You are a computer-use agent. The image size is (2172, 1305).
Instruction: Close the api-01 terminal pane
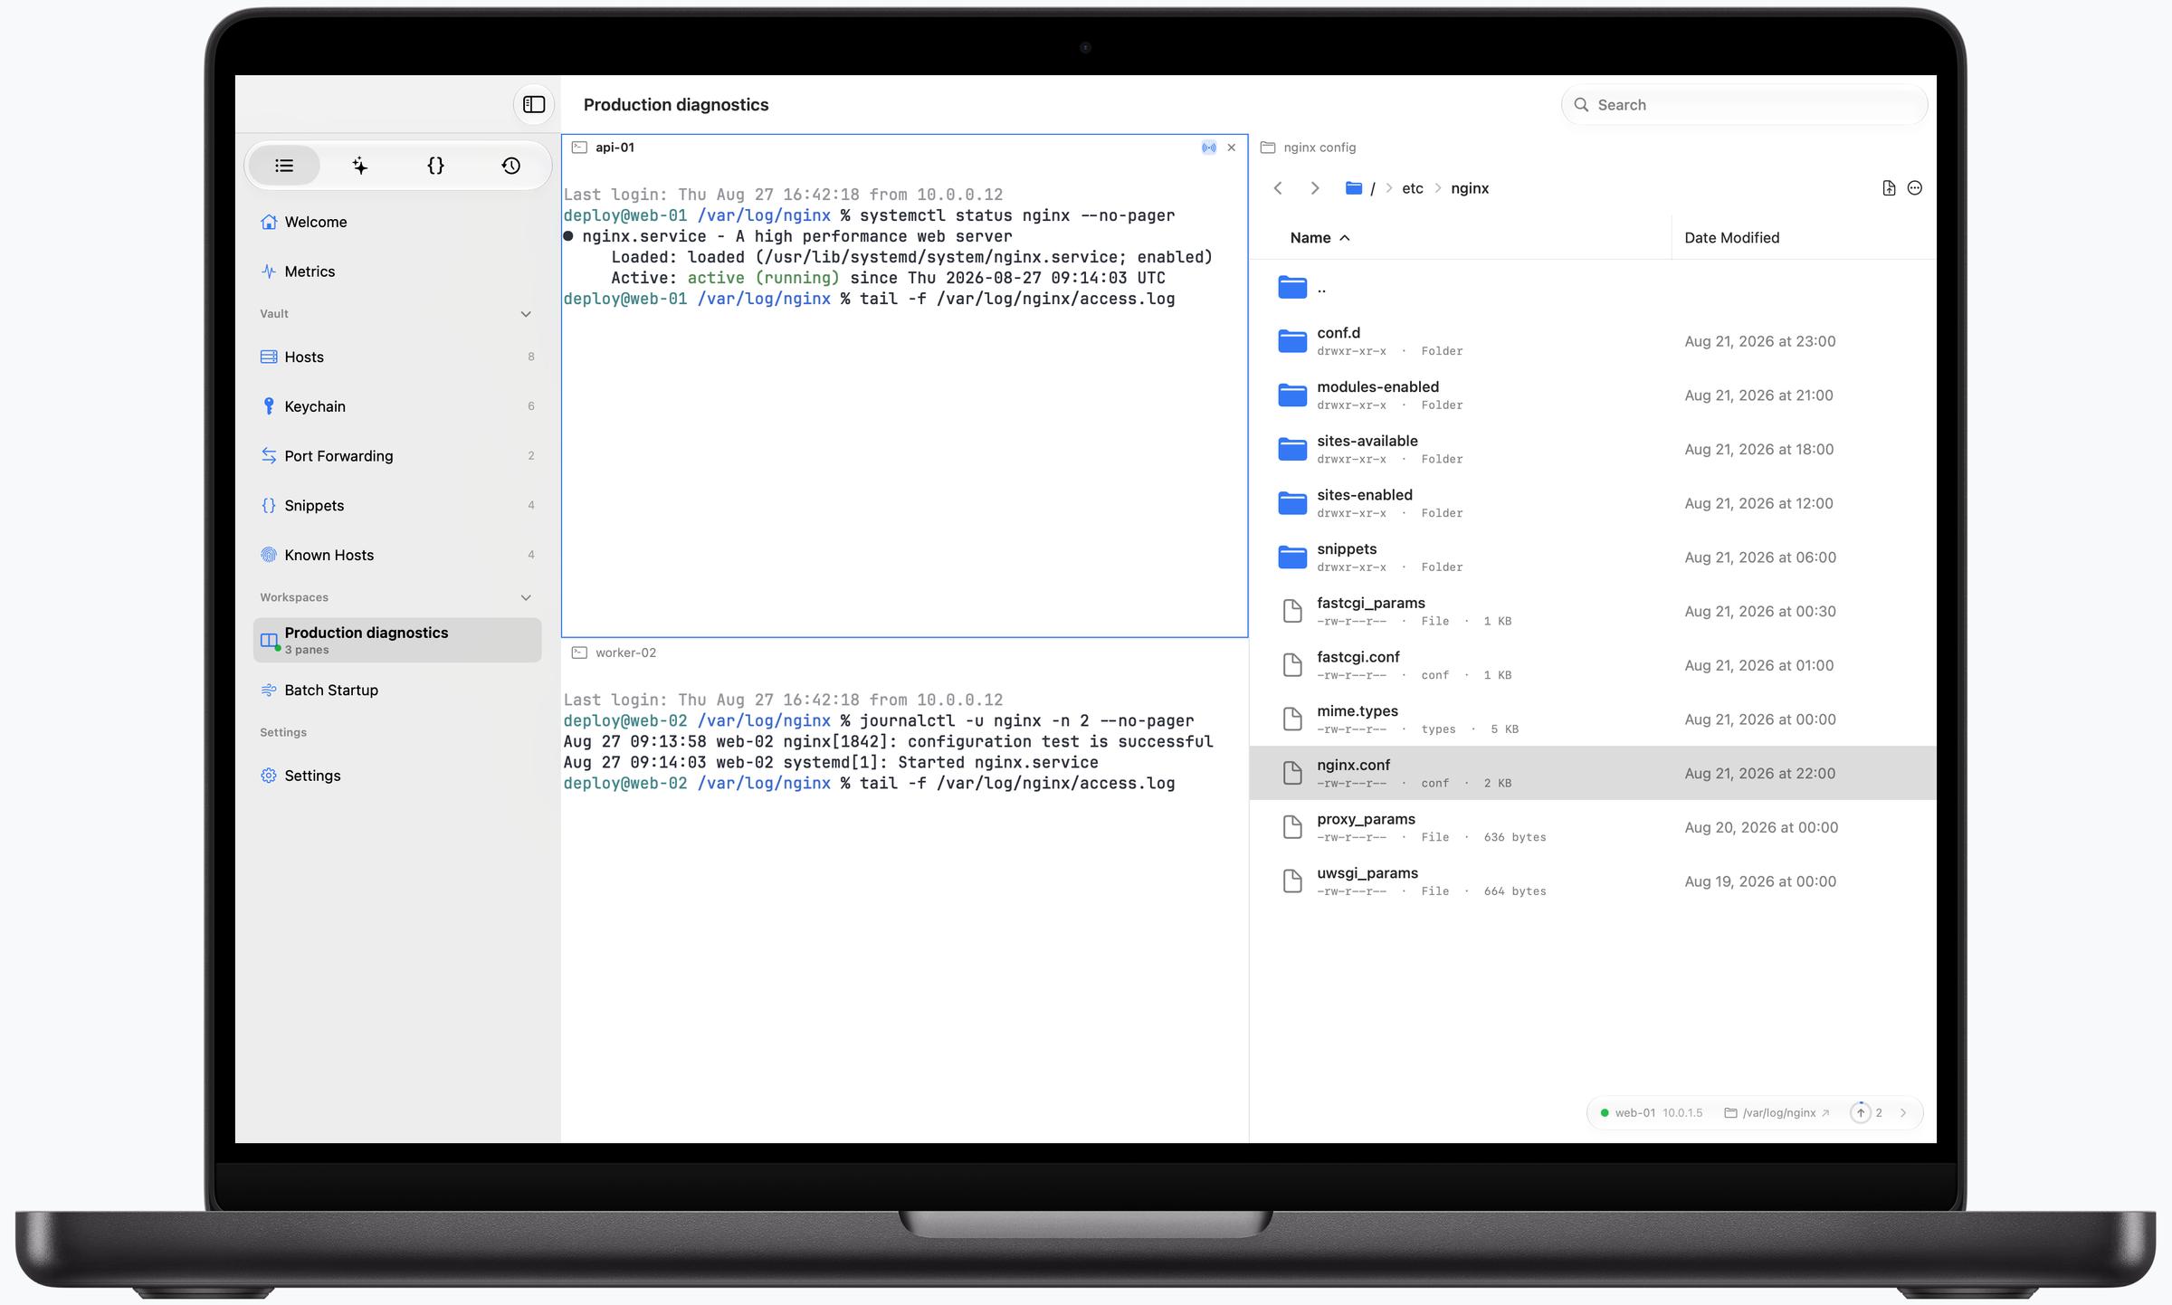click(1231, 148)
